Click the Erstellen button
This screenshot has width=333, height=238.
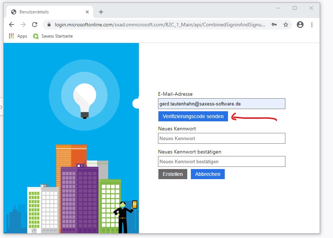172,174
